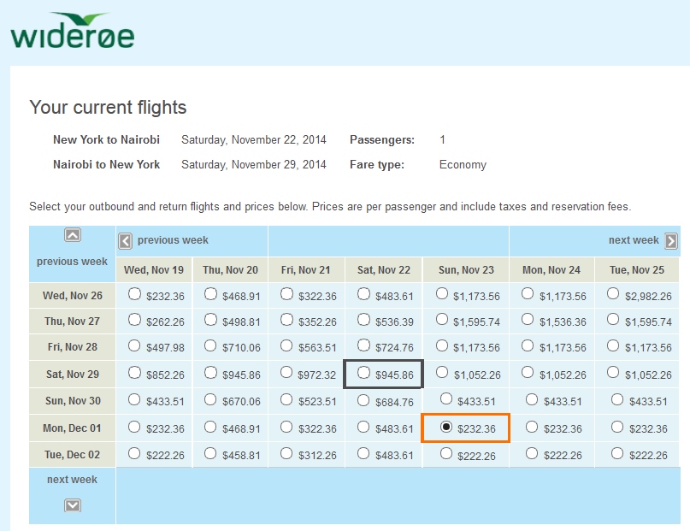Screen dimensions: 690x531
Task: Click the top 'previous week' column link
Action: (x=173, y=240)
